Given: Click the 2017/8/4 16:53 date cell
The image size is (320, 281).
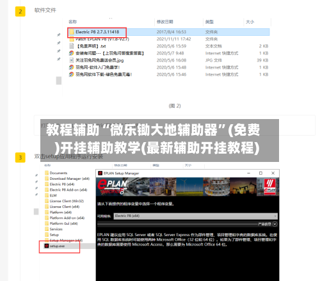Looking at the screenshot, I should (172, 32).
